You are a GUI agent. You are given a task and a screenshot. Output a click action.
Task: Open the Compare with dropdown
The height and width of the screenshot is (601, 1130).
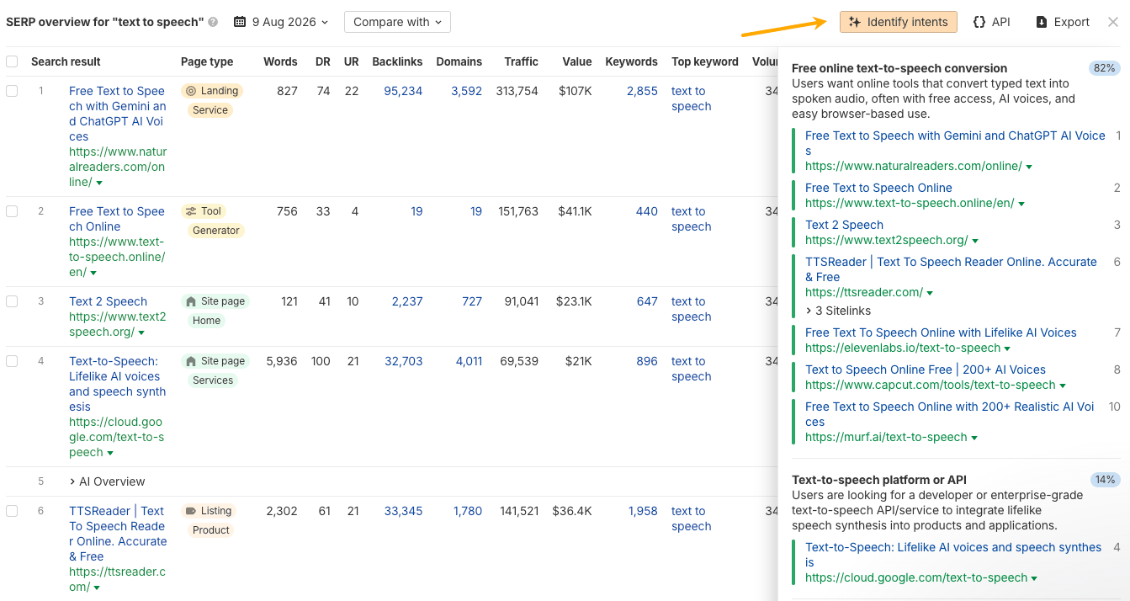click(x=397, y=23)
